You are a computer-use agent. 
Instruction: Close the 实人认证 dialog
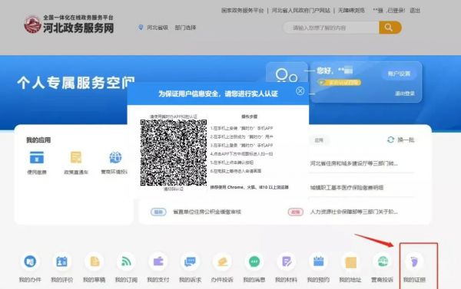[x=300, y=91]
